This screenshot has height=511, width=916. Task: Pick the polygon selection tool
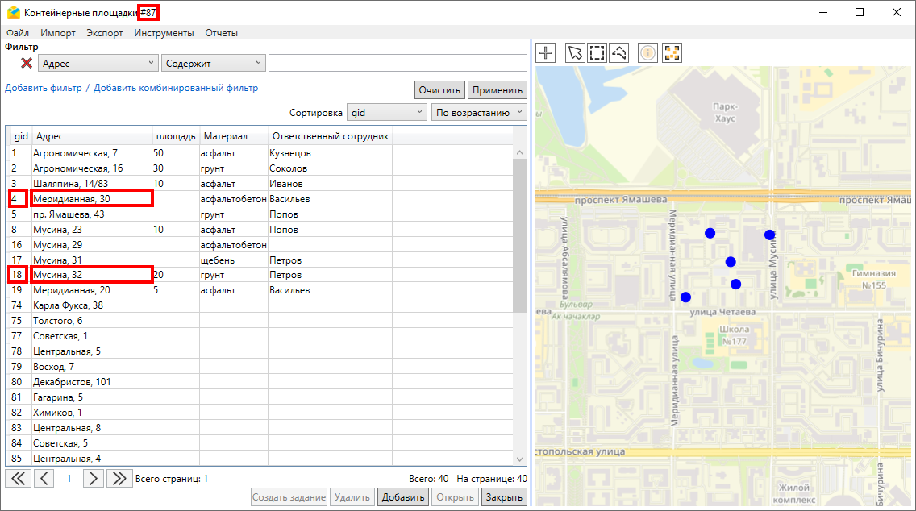pyautogui.click(x=618, y=53)
